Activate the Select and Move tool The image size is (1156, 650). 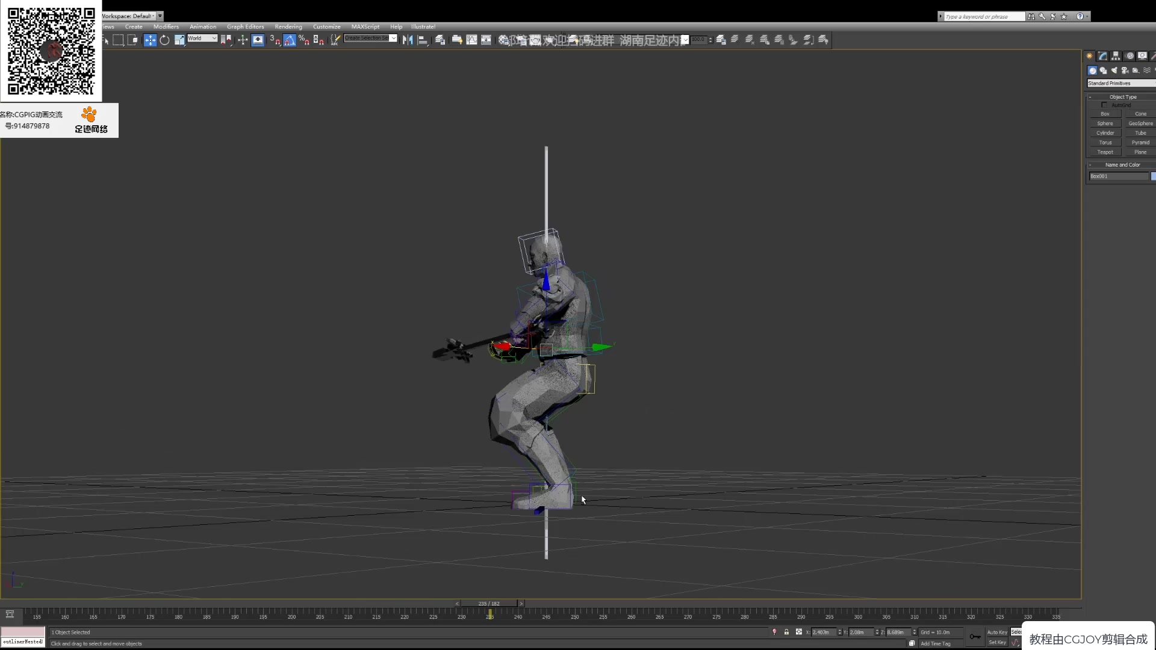(x=150, y=40)
